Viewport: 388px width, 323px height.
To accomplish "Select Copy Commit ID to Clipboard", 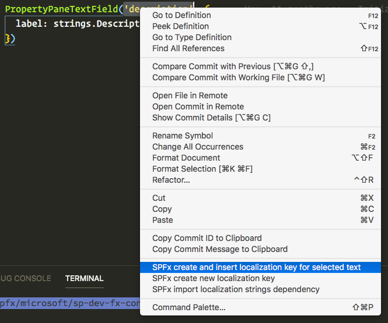I will pyautogui.click(x=260, y=238).
